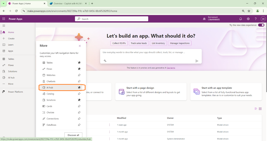Open the settings gear icon
The image size is (267, 141).
coord(248,19)
